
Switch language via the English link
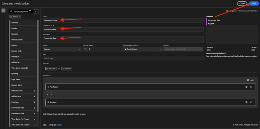click(59, 125)
